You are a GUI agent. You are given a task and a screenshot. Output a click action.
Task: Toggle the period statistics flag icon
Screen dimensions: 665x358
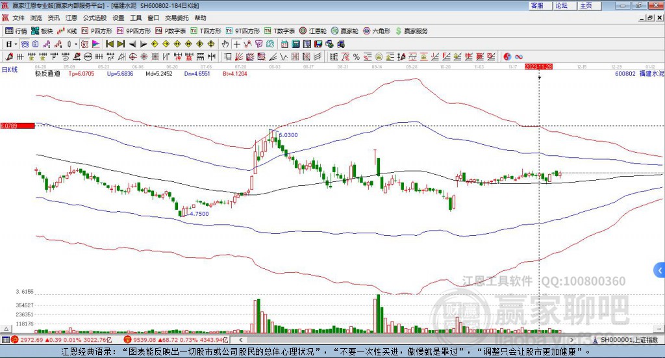click(x=96, y=44)
